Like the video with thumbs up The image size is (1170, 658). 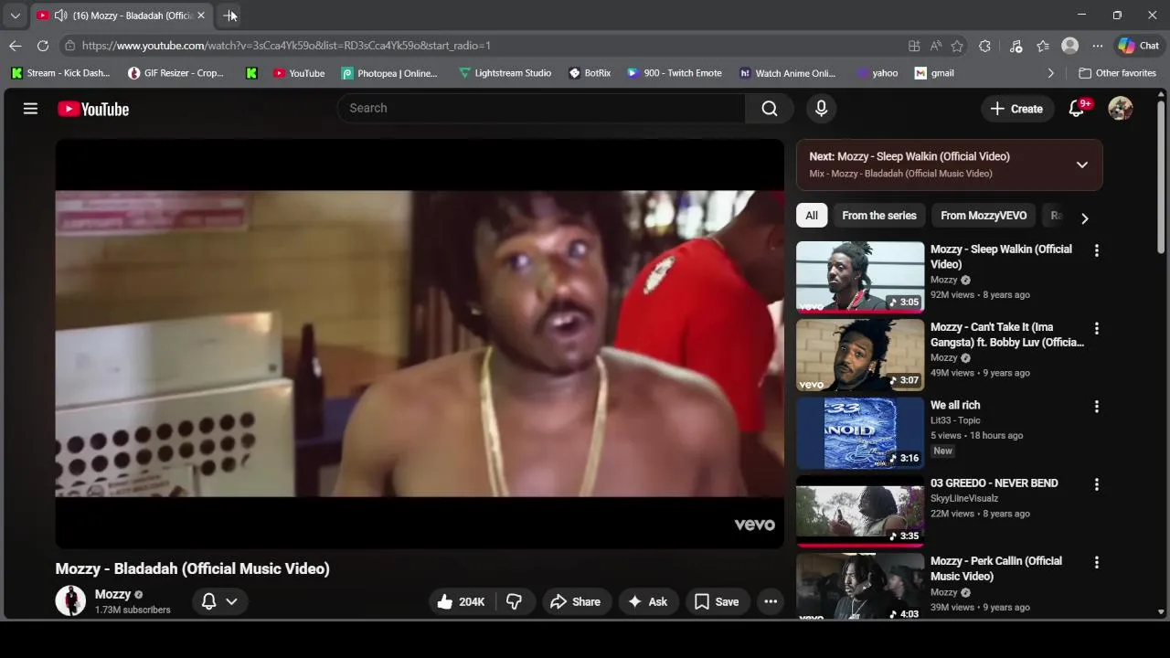pyautogui.click(x=461, y=601)
